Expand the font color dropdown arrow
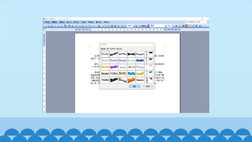Image resolution: width=252 pixels, height=142 pixels. point(202,26)
